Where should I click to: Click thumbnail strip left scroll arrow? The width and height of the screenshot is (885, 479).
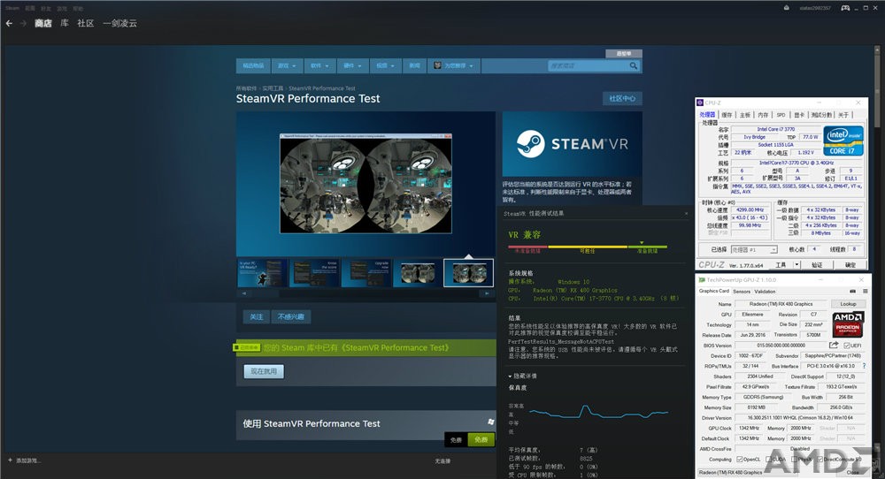coord(244,293)
